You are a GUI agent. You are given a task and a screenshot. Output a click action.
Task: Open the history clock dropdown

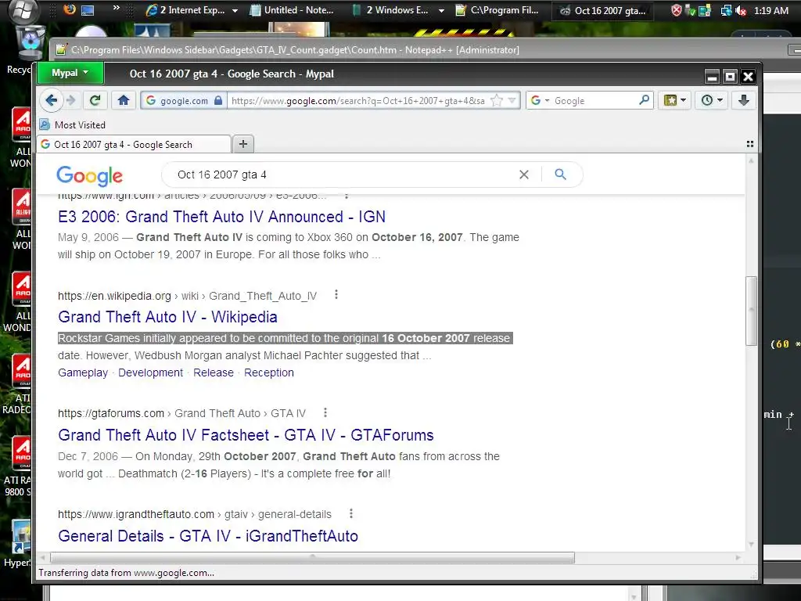coord(712,100)
